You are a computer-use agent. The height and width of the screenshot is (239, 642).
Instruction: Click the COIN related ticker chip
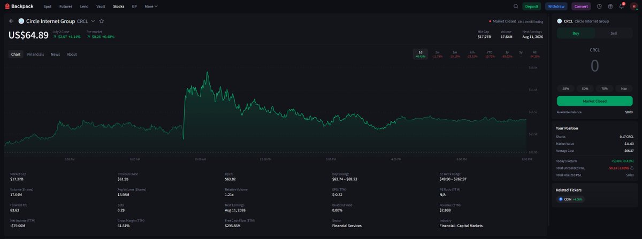570,199
